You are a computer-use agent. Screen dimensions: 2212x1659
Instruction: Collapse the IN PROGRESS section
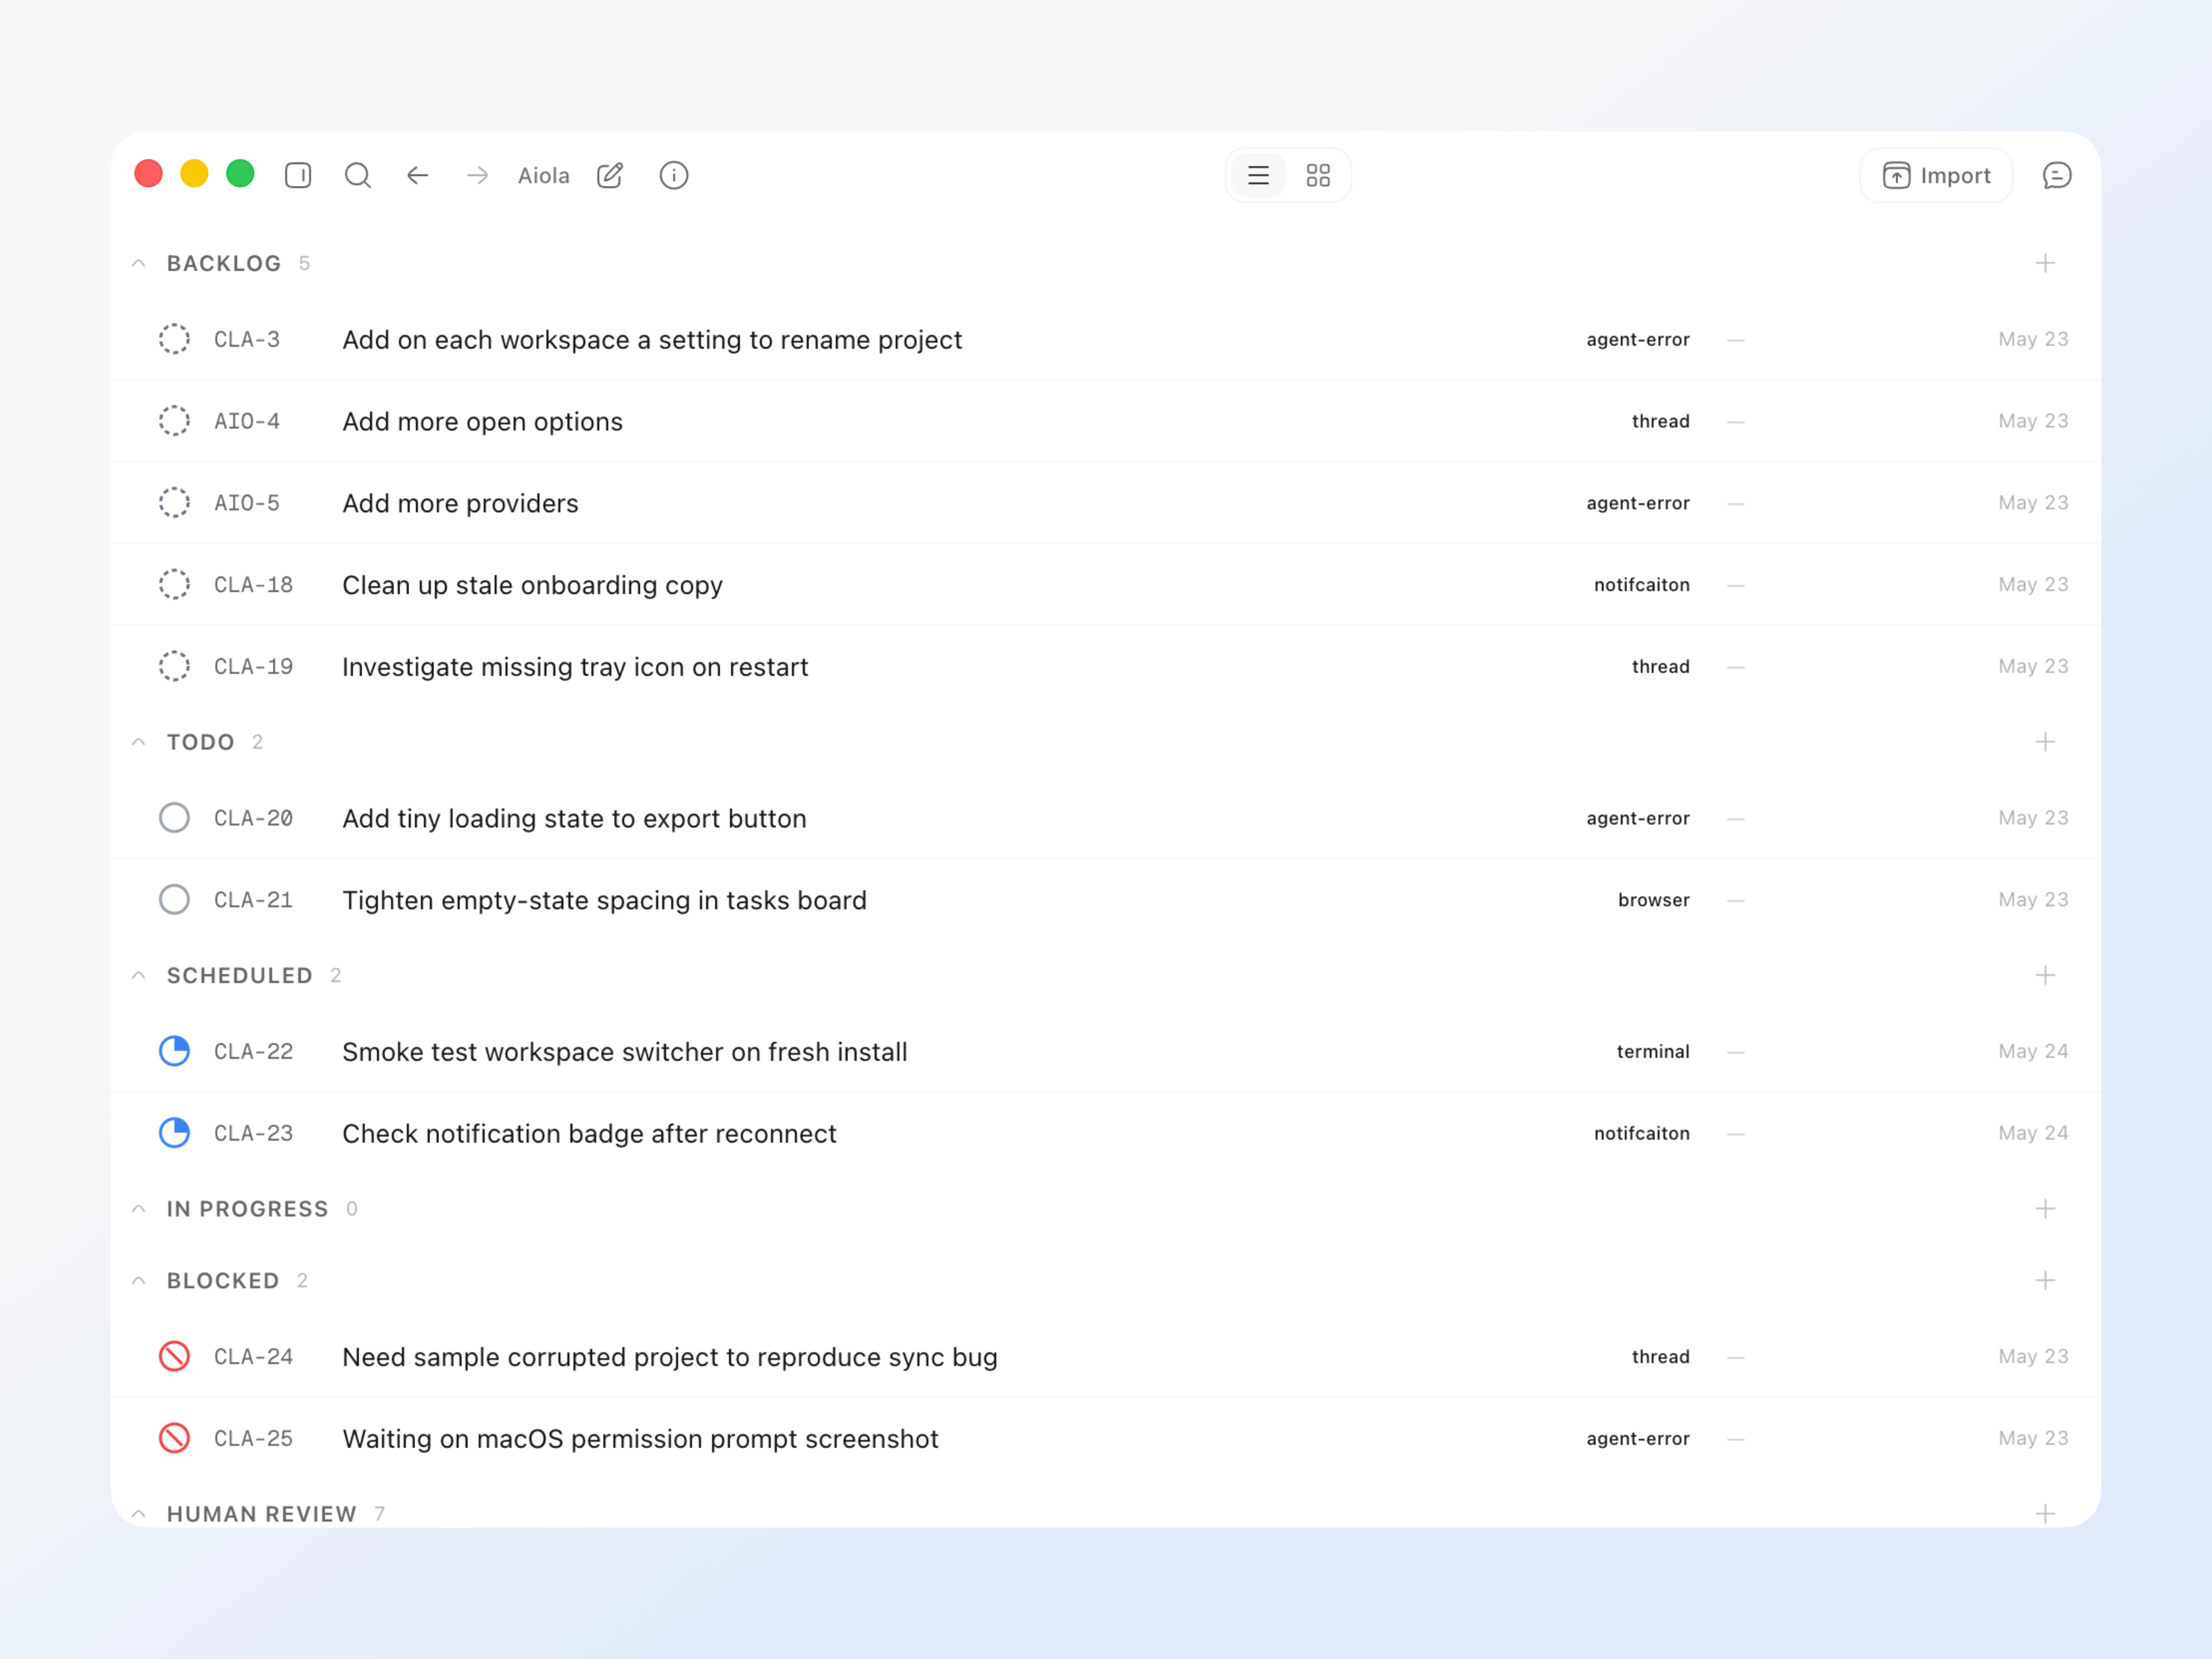coord(139,1209)
